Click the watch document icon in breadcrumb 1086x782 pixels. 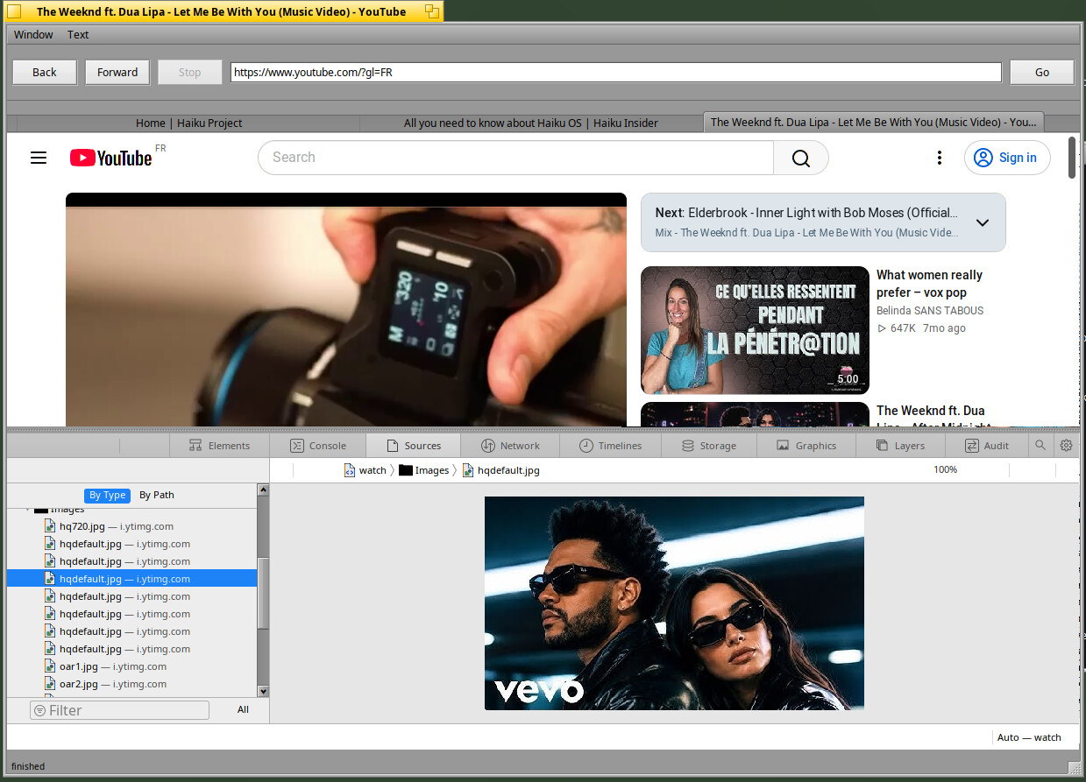point(350,470)
